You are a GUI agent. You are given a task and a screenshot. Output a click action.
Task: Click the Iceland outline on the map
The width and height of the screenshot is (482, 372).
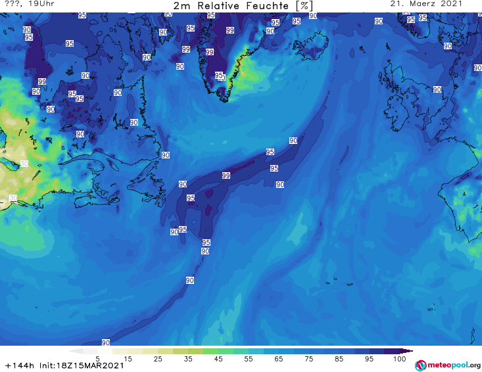click(310, 47)
